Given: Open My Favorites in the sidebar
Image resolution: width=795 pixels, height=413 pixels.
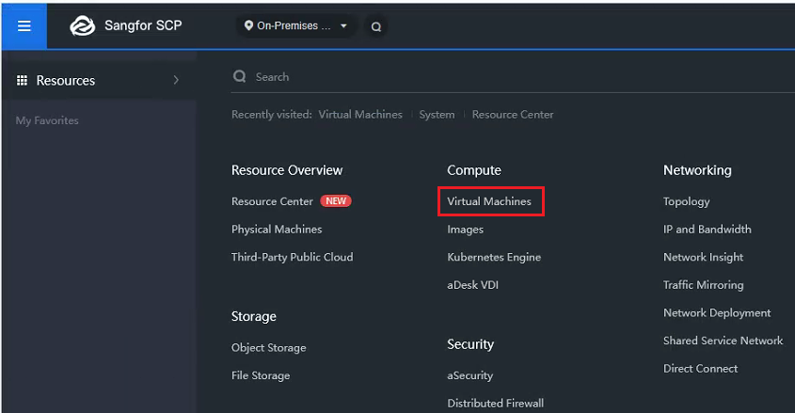Looking at the screenshot, I should (47, 120).
